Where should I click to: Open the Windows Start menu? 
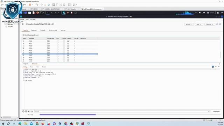(x=3, y=124)
